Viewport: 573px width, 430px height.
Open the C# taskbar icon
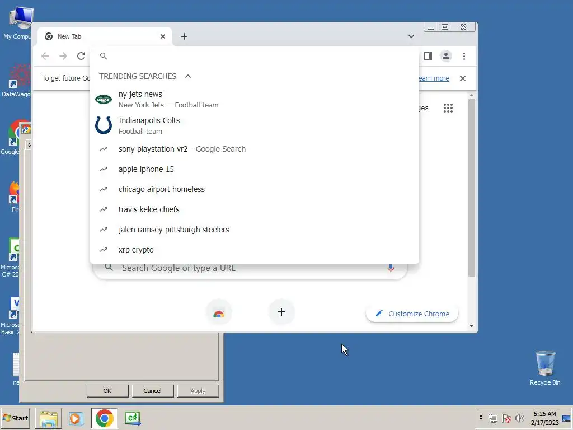pos(132,418)
